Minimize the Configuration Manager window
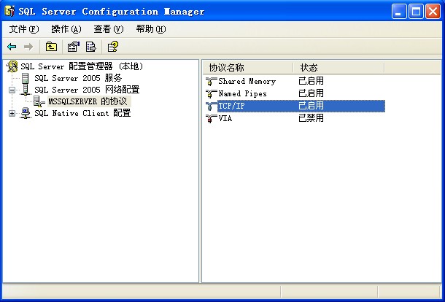 pyautogui.click(x=399, y=12)
